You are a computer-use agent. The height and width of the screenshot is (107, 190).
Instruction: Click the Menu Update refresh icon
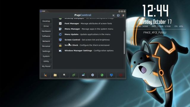(x=60, y=34)
